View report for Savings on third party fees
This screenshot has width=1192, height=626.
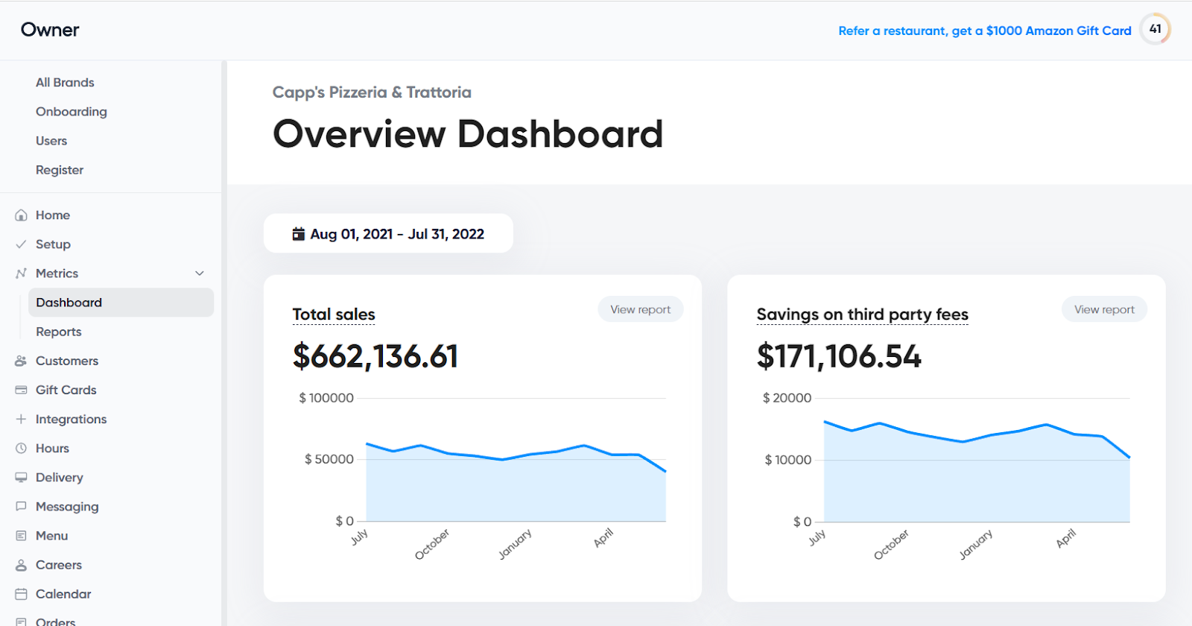point(1104,309)
